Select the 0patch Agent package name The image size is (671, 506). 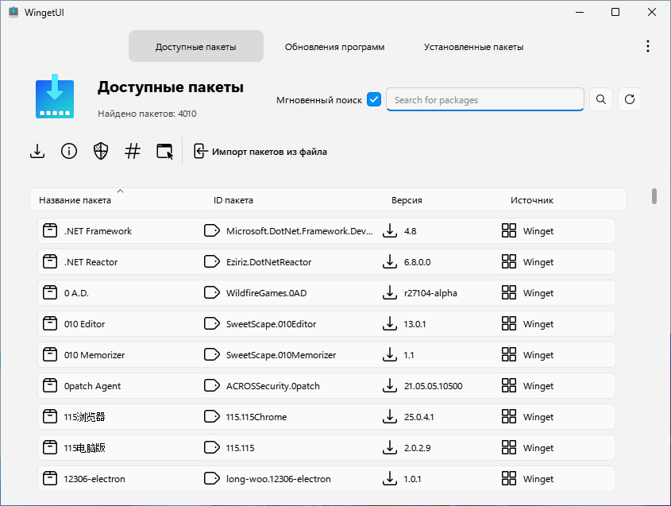coord(92,386)
